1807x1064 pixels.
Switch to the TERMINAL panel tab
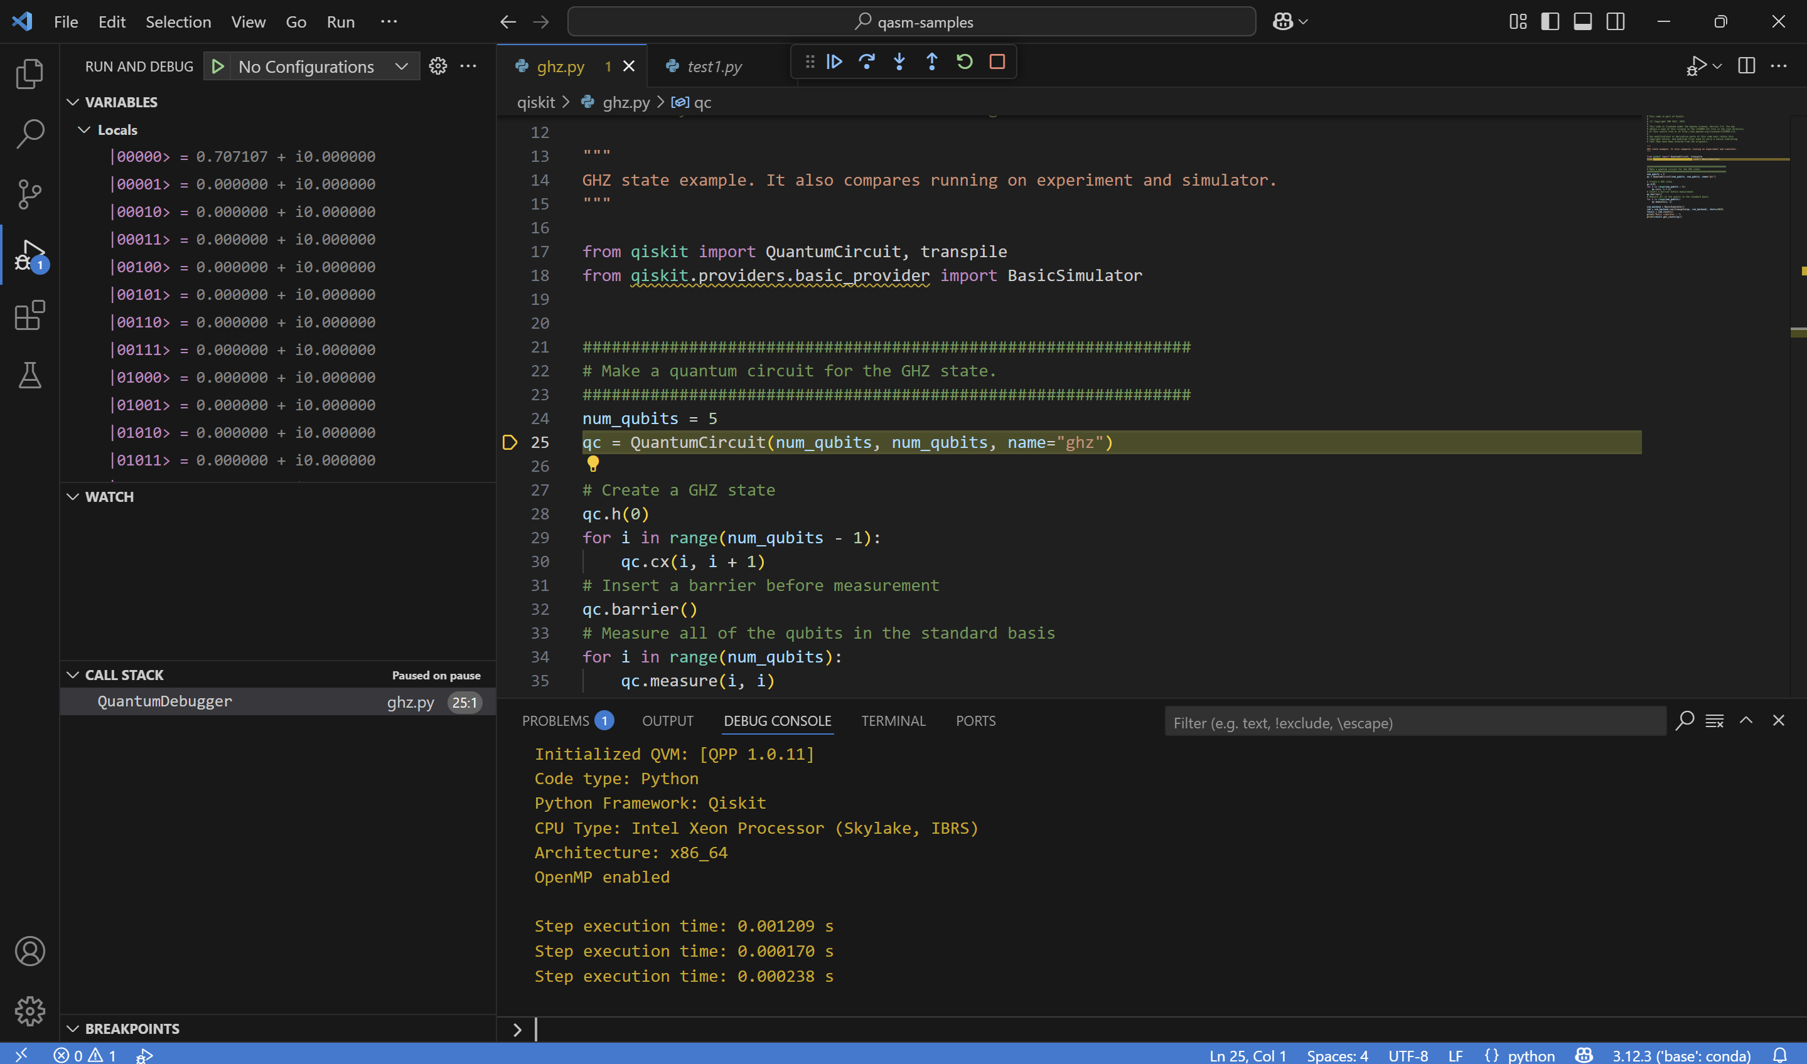point(893,721)
